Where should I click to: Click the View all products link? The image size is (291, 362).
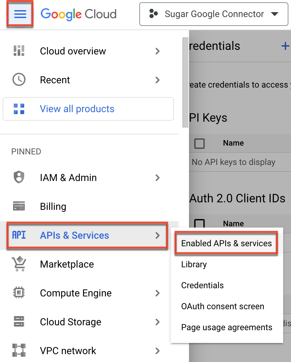(x=77, y=109)
